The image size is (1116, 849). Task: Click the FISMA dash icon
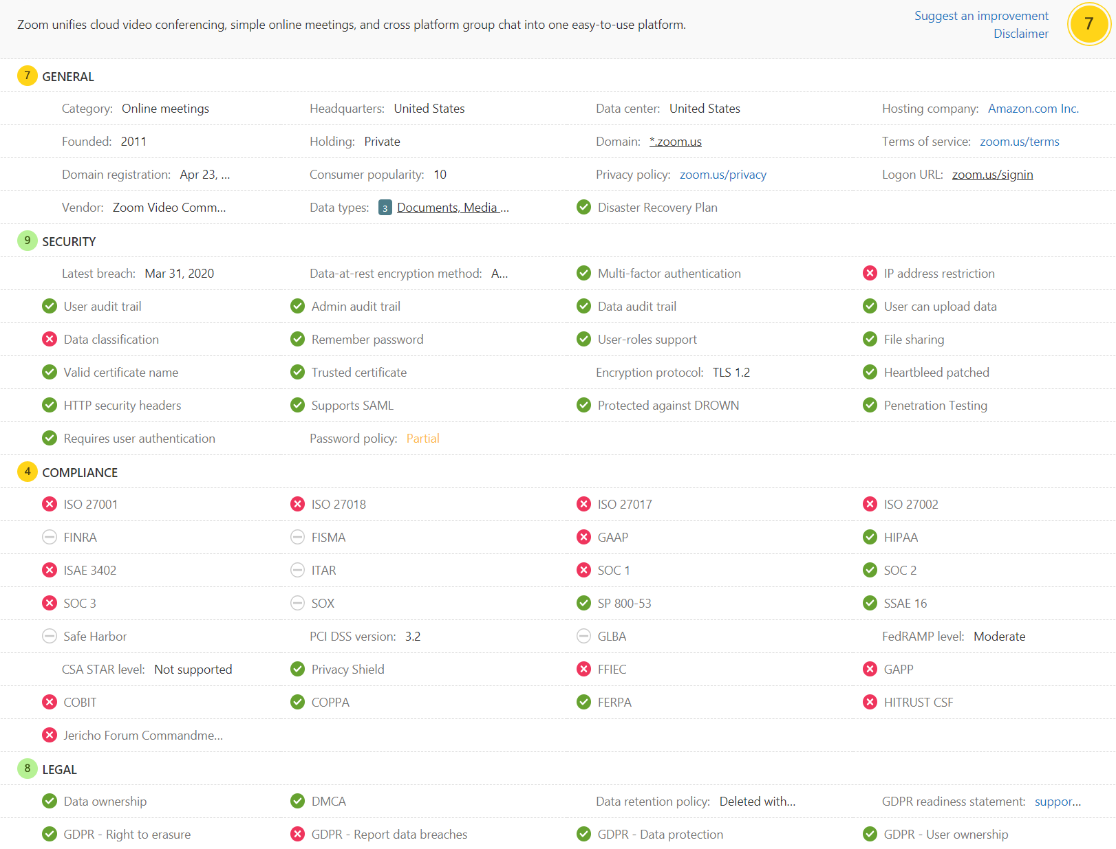tap(297, 537)
